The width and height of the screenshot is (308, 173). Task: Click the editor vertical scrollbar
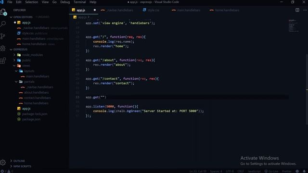[307, 89]
